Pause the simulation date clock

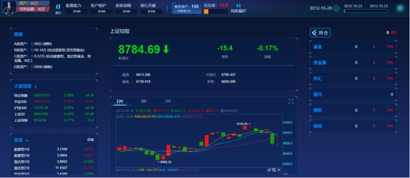336,8
